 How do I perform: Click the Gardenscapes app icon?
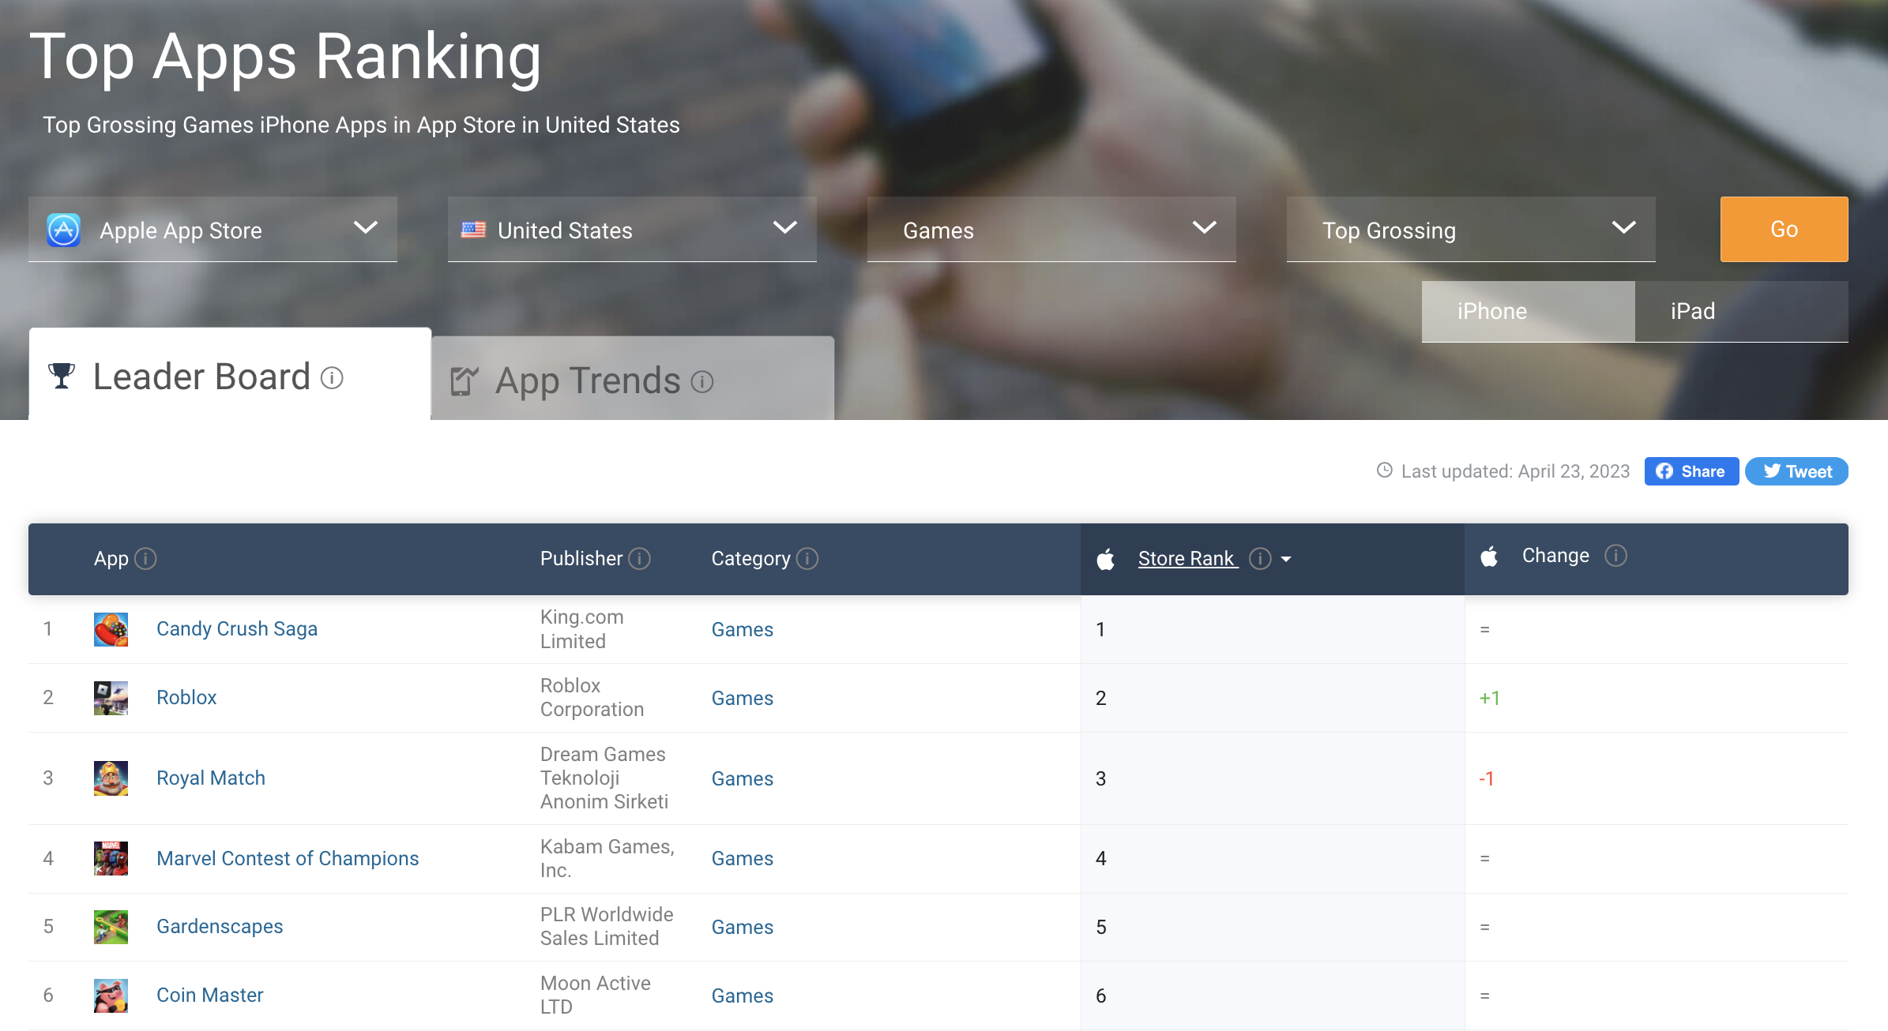111,927
